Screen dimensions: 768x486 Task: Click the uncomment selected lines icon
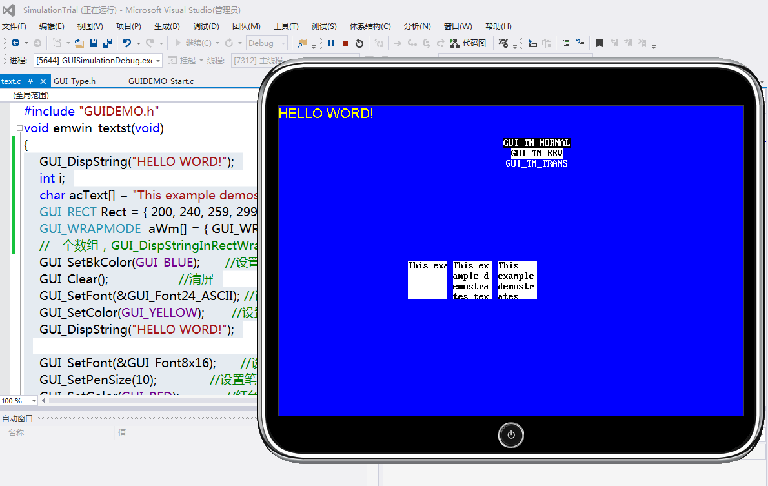click(580, 43)
